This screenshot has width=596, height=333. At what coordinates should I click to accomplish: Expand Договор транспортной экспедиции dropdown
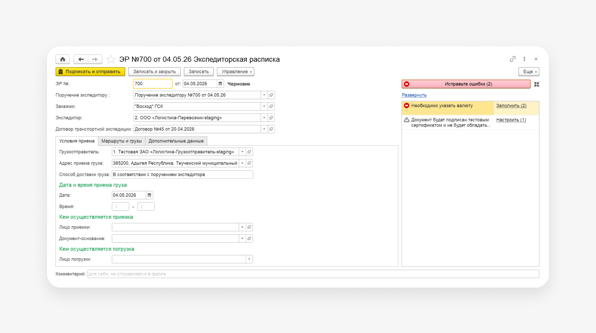point(264,129)
